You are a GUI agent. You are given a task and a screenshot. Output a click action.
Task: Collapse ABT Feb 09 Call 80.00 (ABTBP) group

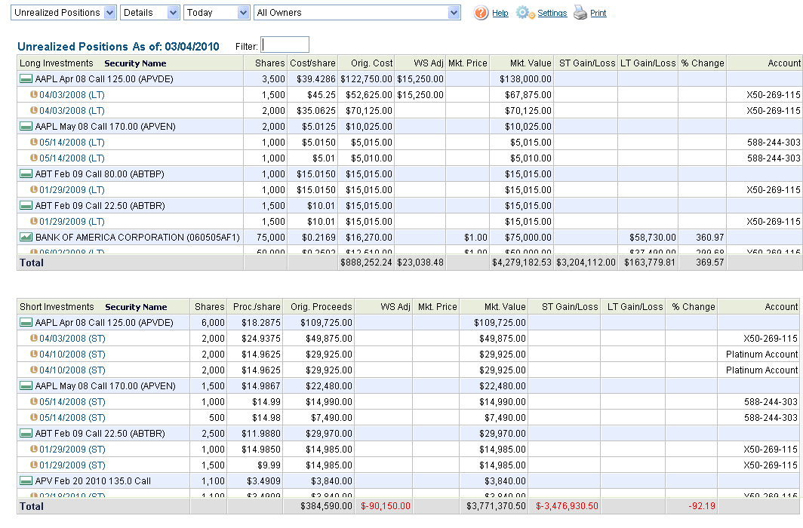[26, 174]
